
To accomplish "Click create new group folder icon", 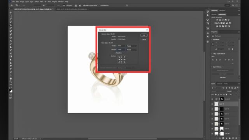I will tap(230, 138).
